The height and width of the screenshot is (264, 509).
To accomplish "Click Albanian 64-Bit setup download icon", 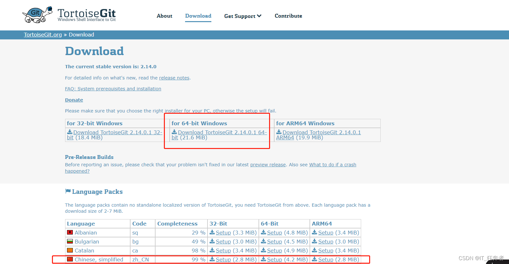I will pos(263,232).
